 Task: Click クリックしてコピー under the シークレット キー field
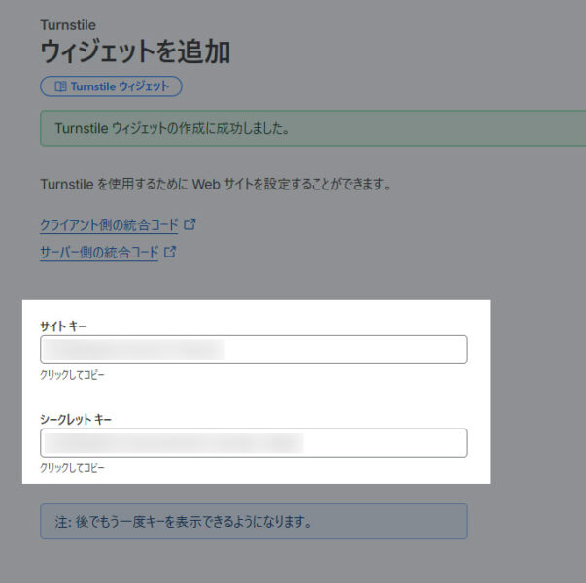pos(72,467)
